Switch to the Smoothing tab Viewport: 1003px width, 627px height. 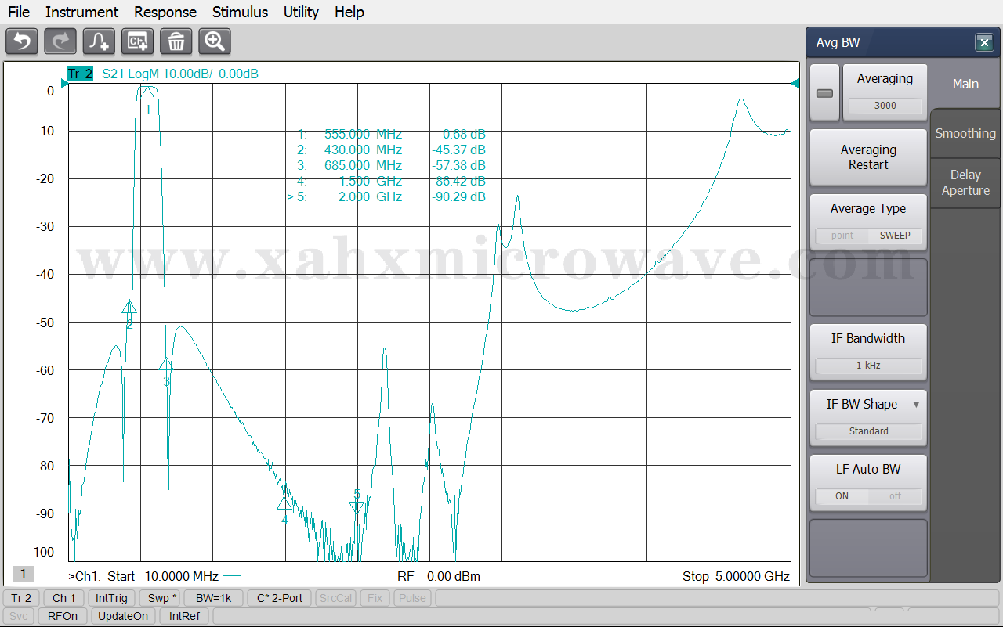click(x=965, y=133)
